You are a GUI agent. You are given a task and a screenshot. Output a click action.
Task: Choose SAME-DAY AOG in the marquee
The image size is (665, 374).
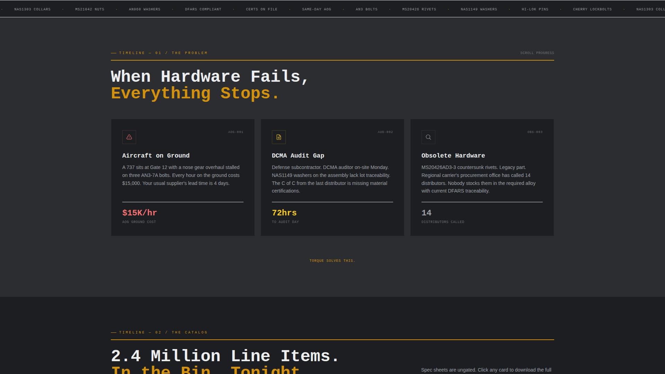[316, 9]
